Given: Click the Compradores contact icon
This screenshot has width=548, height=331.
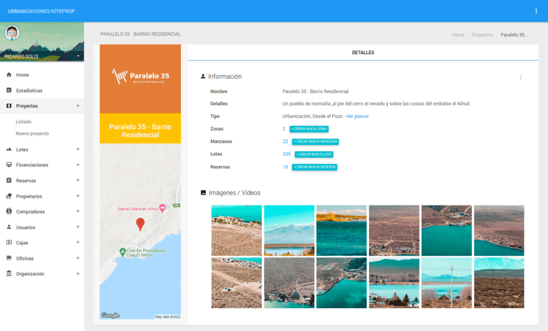Looking at the screenshot, I should (9, 211).
